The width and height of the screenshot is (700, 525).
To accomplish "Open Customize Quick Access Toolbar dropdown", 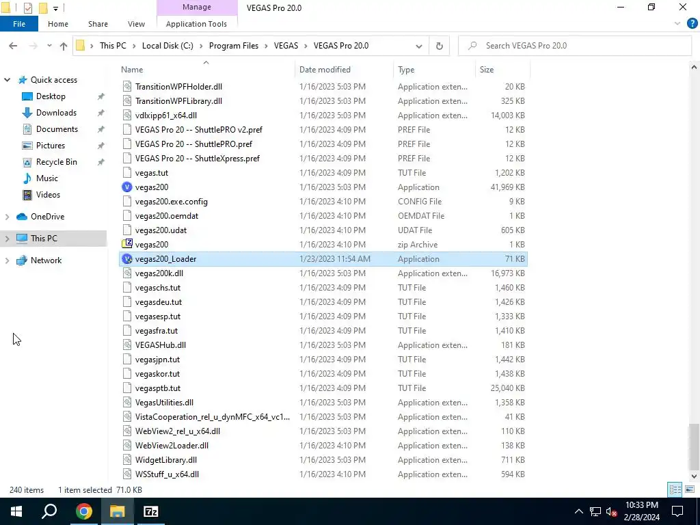I will 55,8.
